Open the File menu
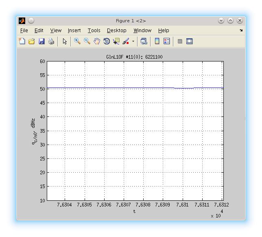 [24, 31]
